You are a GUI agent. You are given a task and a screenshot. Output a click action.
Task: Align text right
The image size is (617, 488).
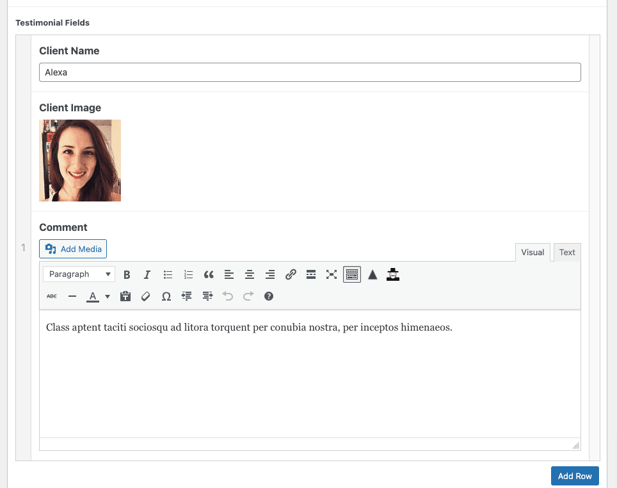point(270,274)
